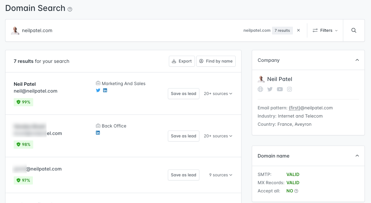
Task: Click the Neil Patel avatar in search bar
Action: (x=15, y=30)
